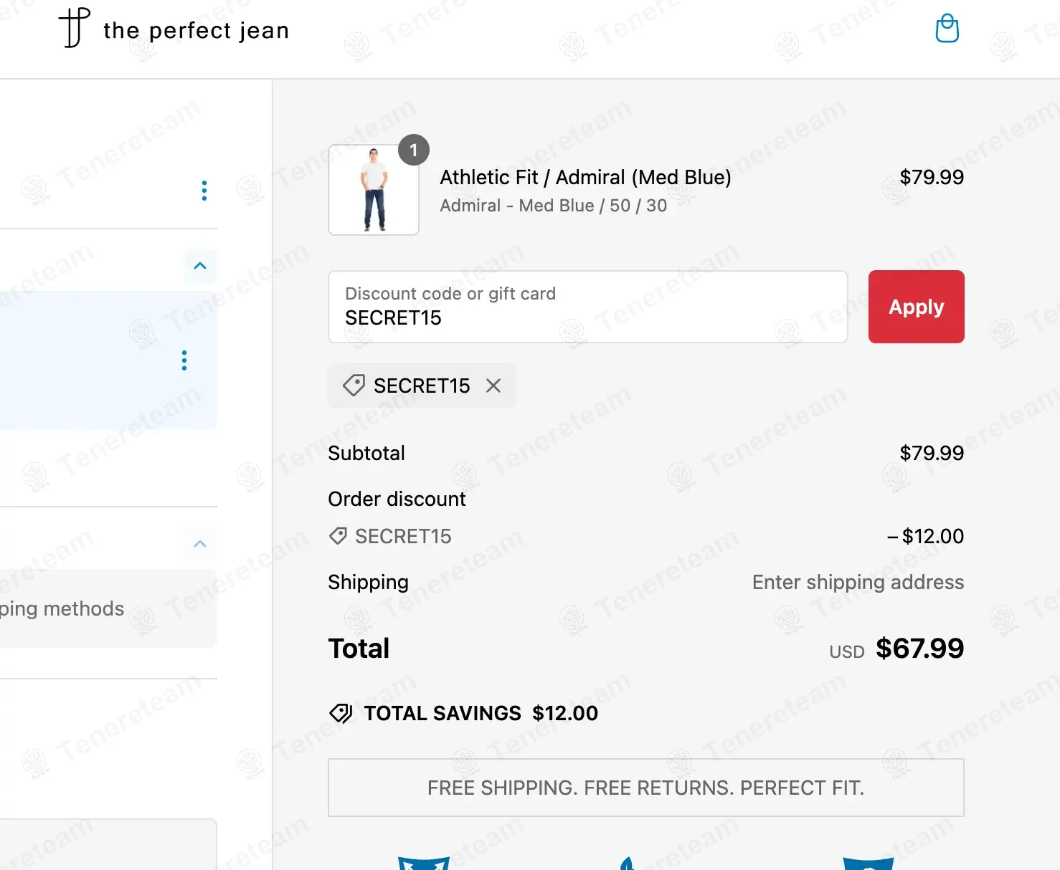
Task: Remove the SECRET15 discount chip
Action: [x=493, y=386]
